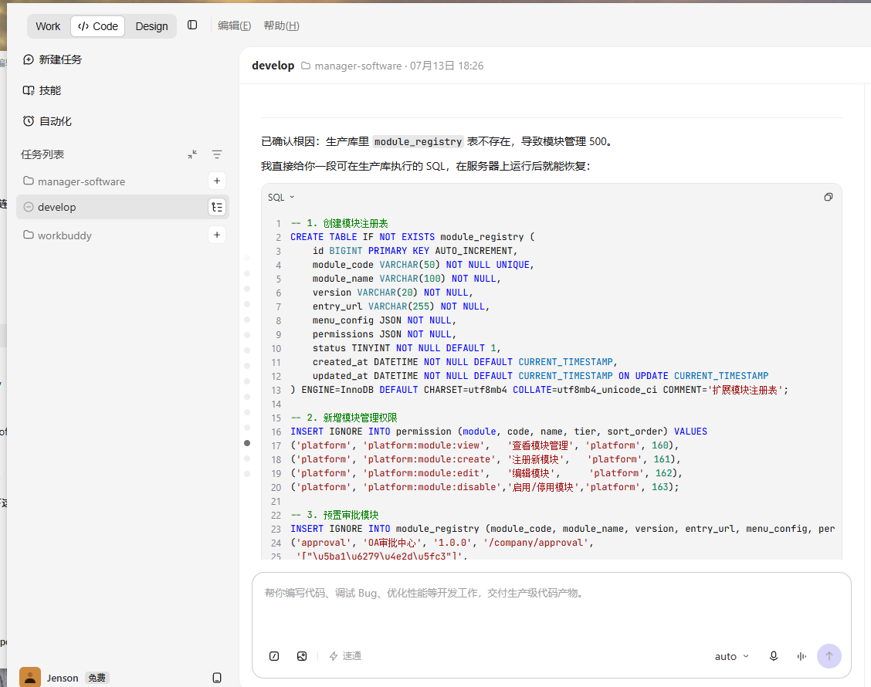Click the '-- 3. 预置审批模块' comment

334,515
